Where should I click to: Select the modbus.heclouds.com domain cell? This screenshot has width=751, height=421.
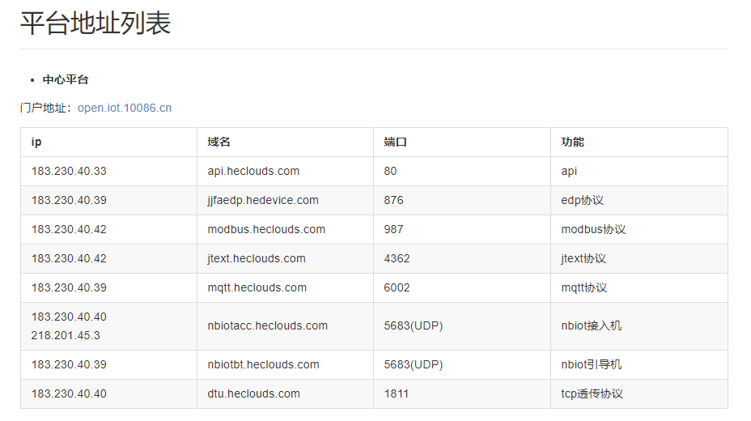coord(266,229)
